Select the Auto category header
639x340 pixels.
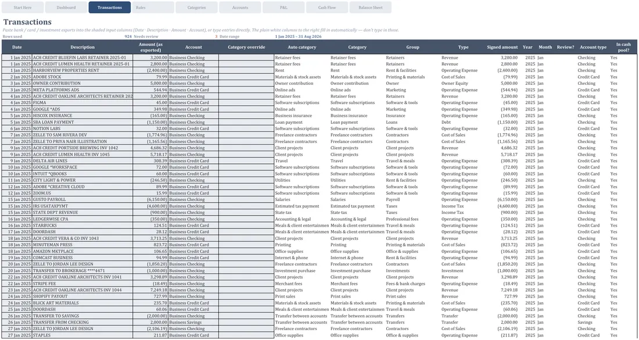pyautogui.click(x=301, y=47)
